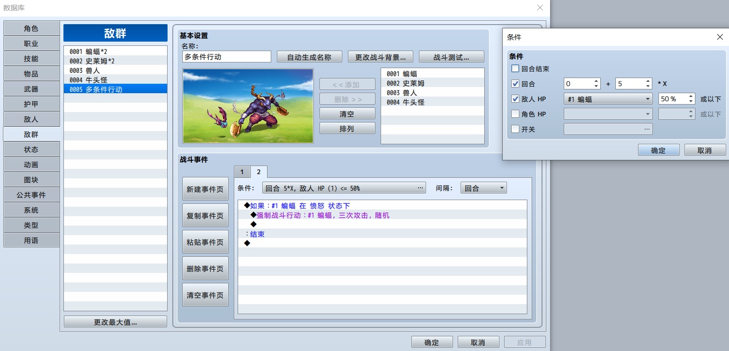
Task: Open the 系统 database tab
Action: [31, 210]
